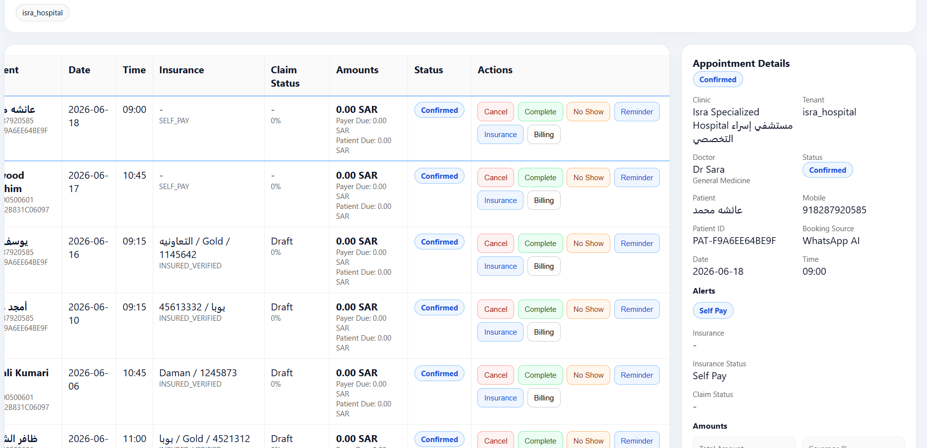Open Insurance for 2026-06-06 appointment
927x448 pixels.
[x=500, y=398]
